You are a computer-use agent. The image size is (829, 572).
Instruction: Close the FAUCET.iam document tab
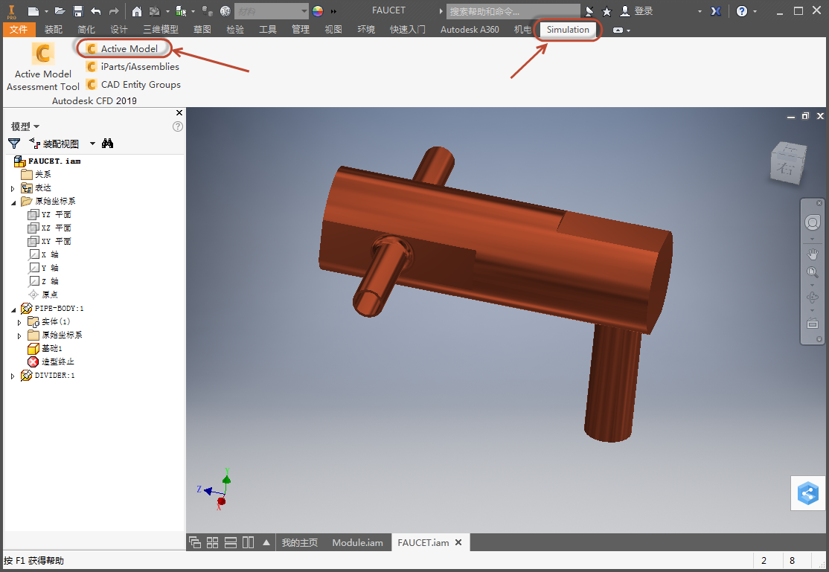(458, 542)
